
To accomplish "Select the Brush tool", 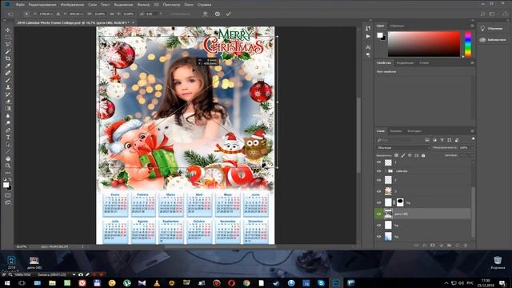I will 8,80.
